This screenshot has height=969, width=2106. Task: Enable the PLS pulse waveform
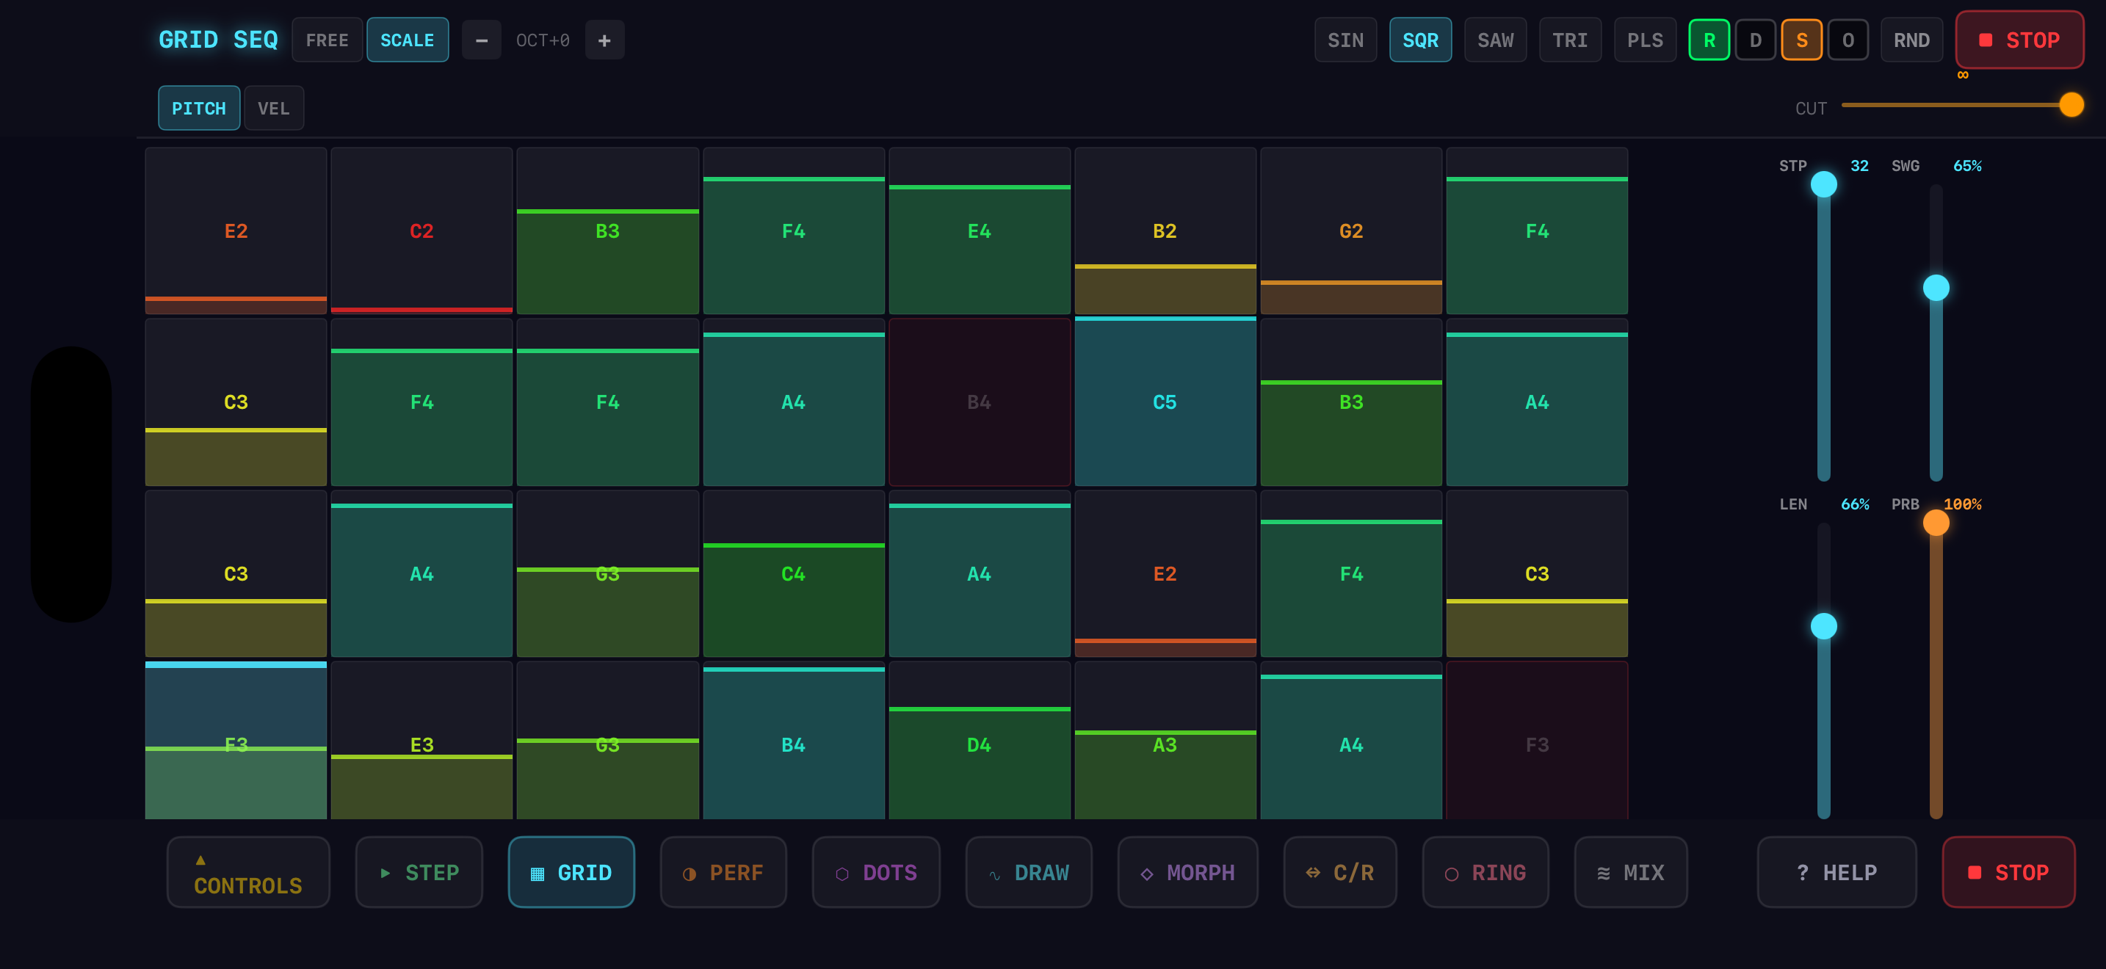1645,39
